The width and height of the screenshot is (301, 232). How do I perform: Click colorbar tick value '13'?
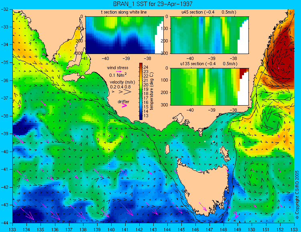click(x=146, y=116)
